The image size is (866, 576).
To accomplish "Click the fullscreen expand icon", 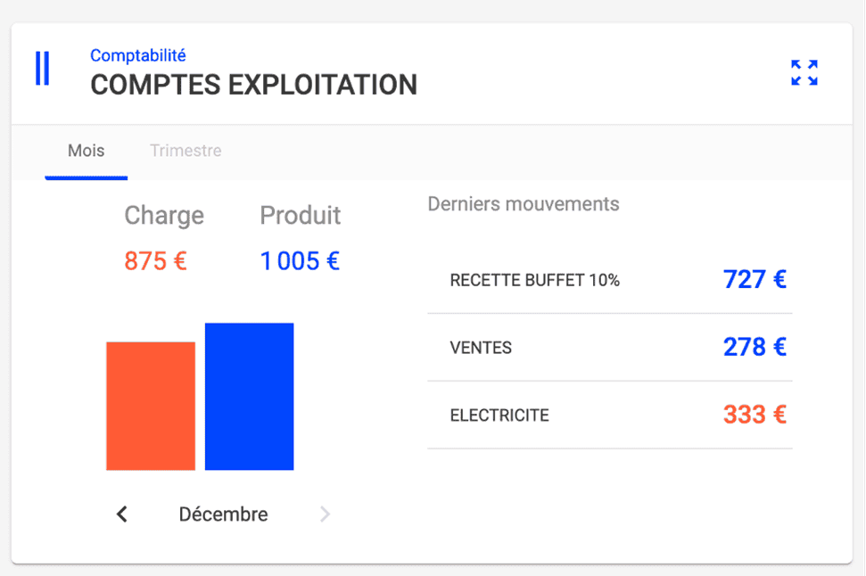I will [x=804, y=72].
